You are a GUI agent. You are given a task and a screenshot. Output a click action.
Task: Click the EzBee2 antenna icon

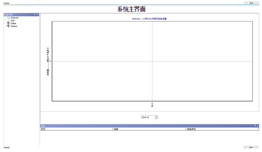point(9,26)
